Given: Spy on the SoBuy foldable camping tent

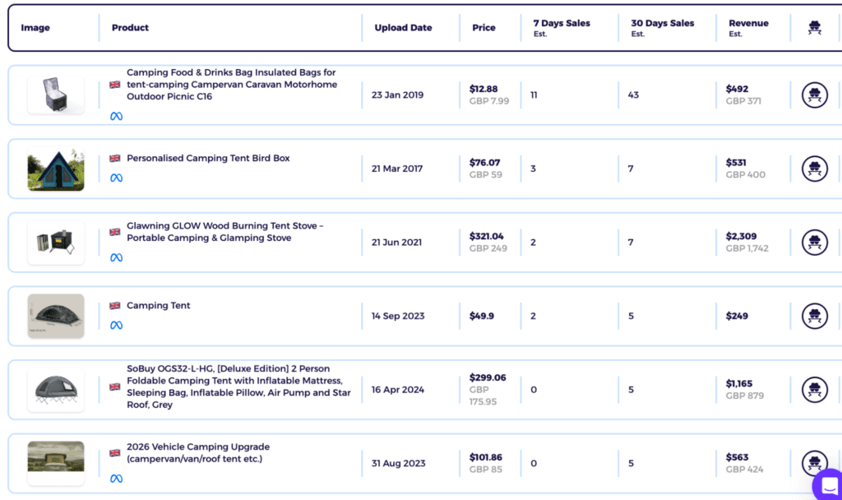Looking at the screenshot, I should [814, 389].
